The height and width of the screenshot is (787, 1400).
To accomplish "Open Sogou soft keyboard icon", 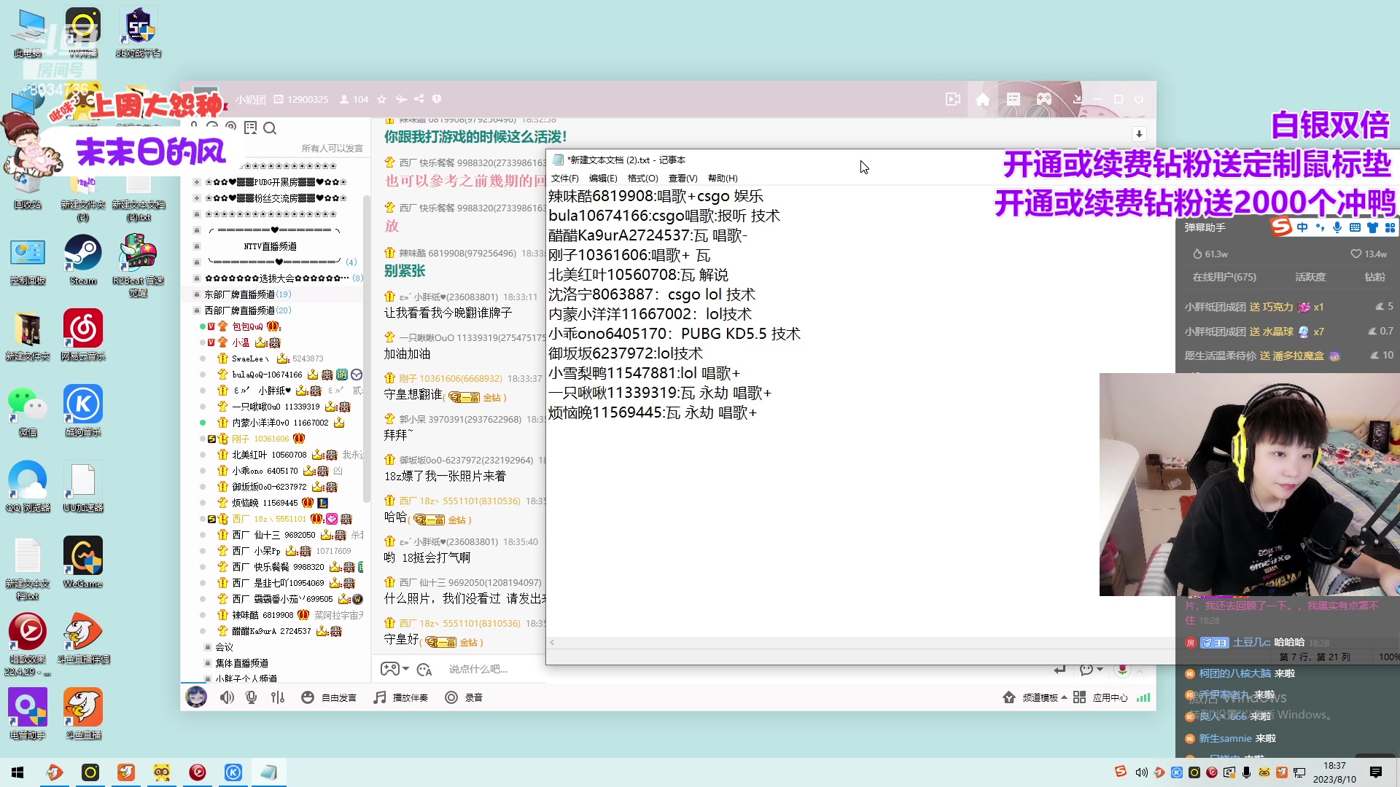I will 1355,227.
